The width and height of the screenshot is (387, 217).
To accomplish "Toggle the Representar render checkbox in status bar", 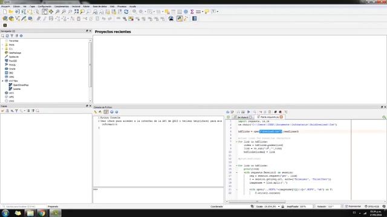I will coord(346,207).
